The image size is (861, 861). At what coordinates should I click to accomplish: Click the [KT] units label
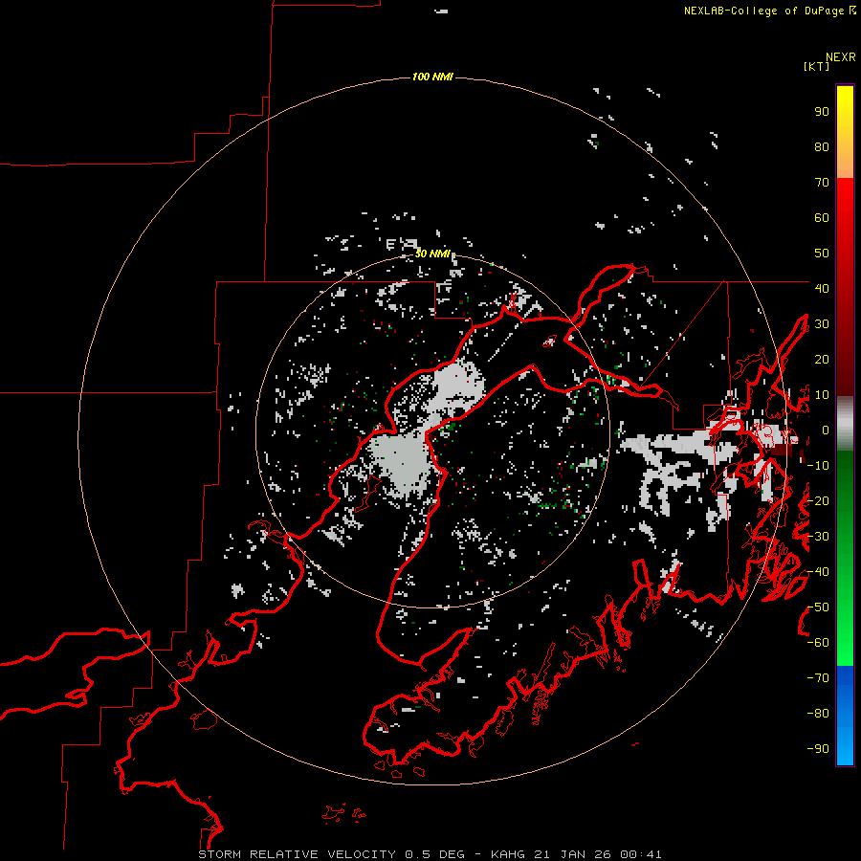coord(816,66)
